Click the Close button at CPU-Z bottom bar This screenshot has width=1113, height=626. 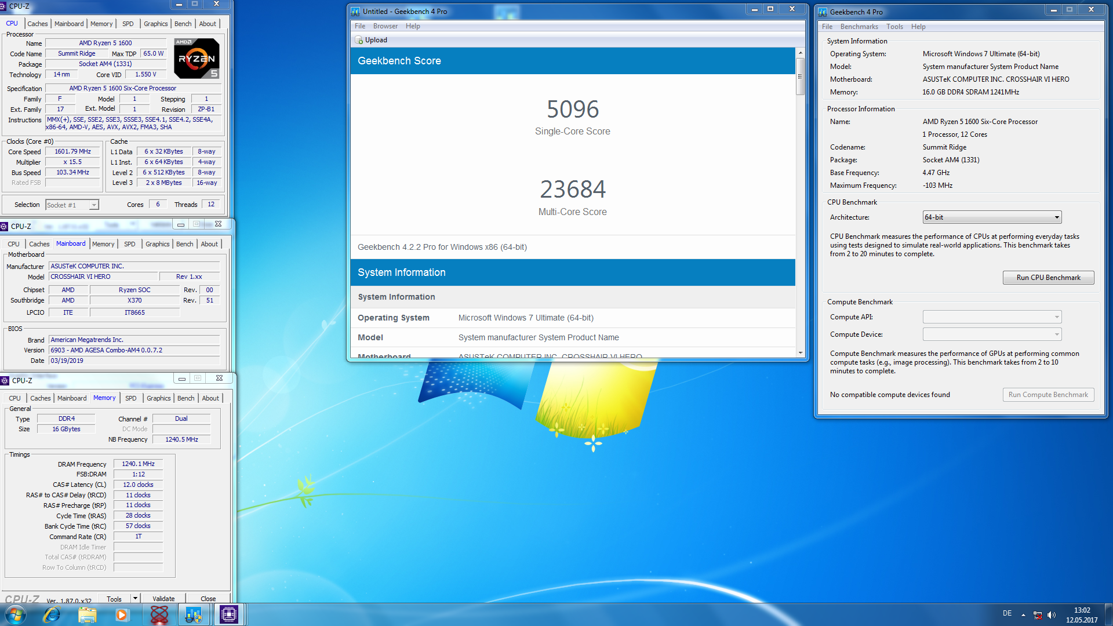(x=208, y=599)
